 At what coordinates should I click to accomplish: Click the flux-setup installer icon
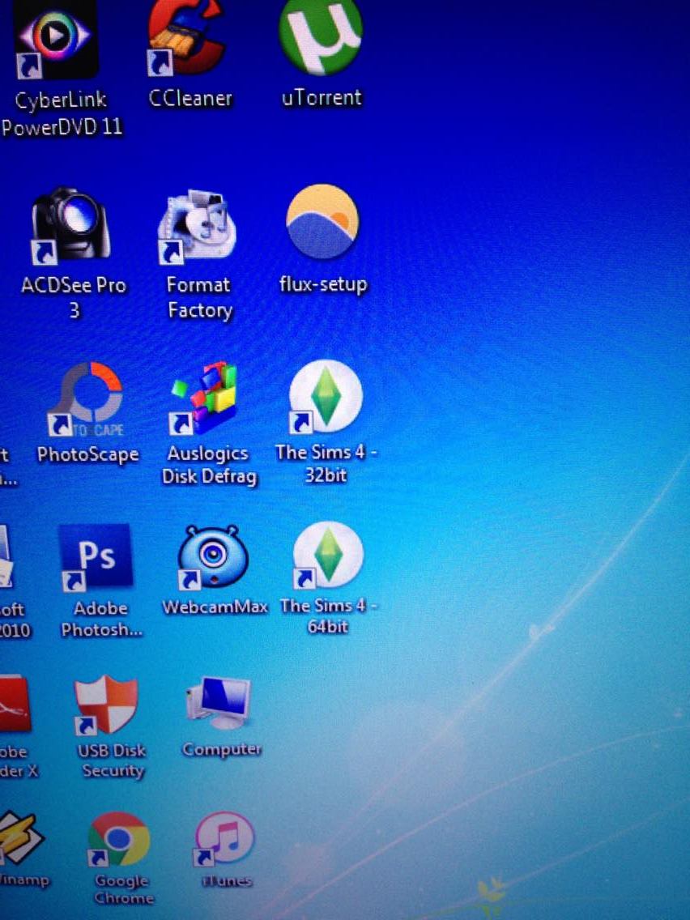point(322,221)
